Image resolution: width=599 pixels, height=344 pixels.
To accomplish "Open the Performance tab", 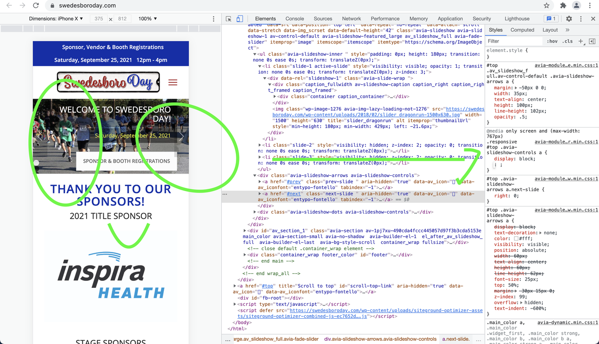I will tap(385, 19).
